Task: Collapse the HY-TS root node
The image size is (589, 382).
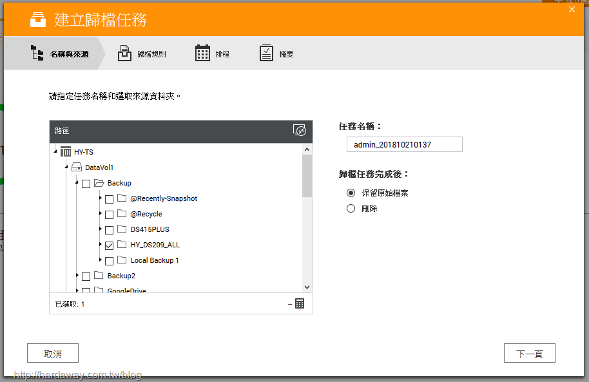Action: [x=55, y=151]
